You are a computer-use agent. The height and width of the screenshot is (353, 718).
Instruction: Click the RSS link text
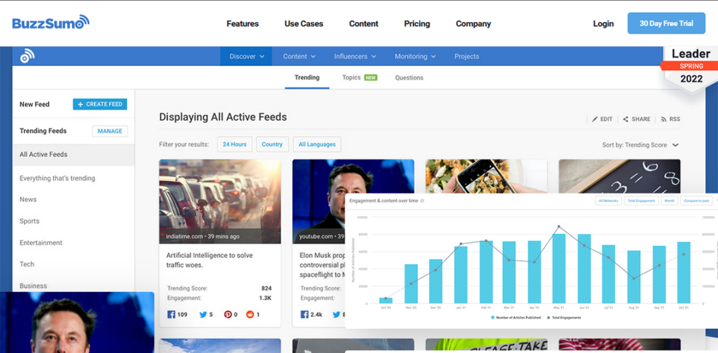675,119
